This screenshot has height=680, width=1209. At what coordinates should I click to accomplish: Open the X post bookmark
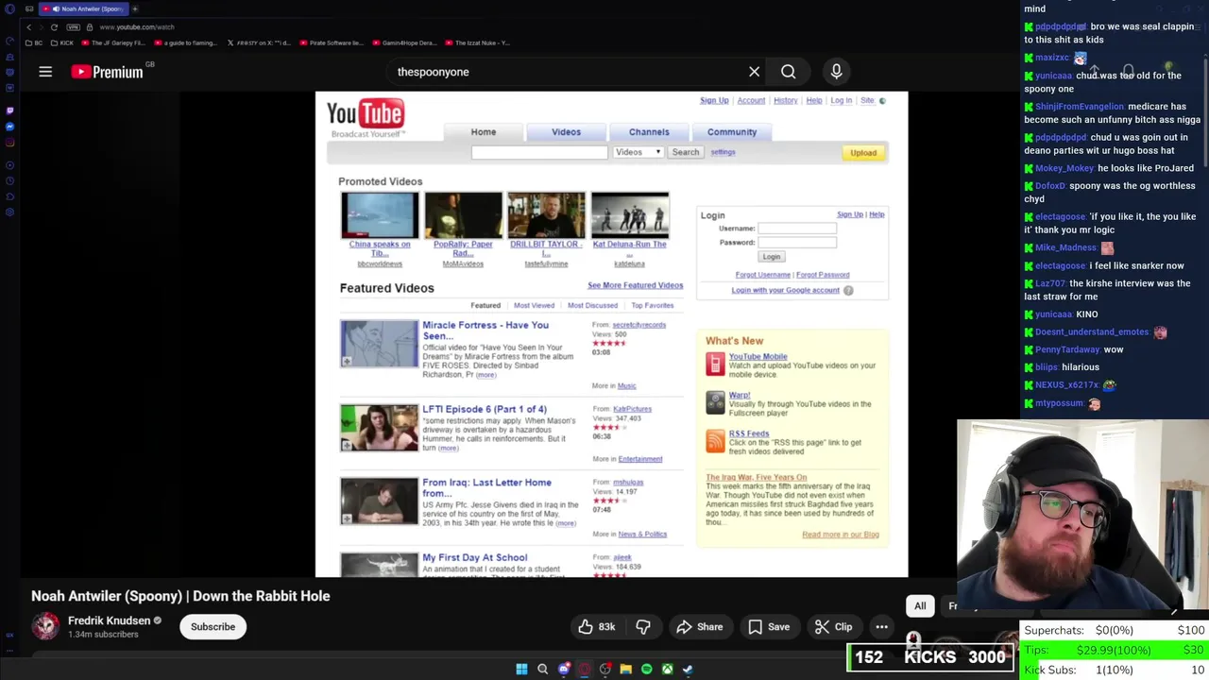coord(258,42)
